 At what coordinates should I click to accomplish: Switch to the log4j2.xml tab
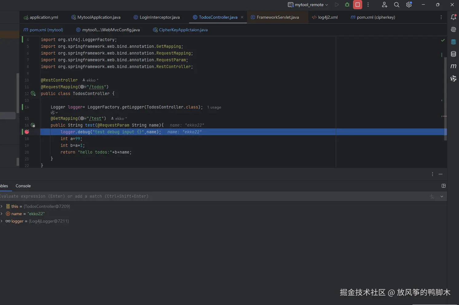pyautogui.click(x=325, y=17)
